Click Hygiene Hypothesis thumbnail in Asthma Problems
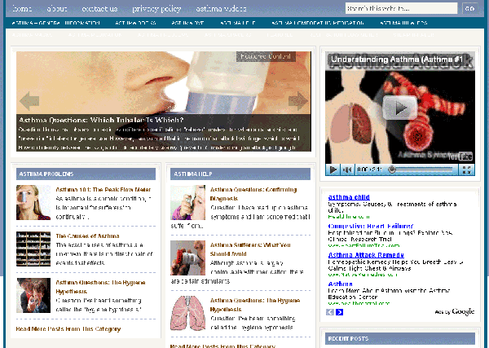 coord(33,295)
